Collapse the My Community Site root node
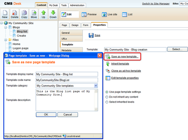This screenshot has width=188, height=140. 1,23
